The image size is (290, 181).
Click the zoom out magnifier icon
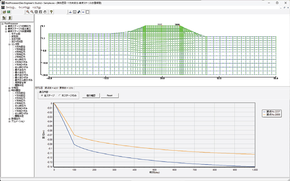coord(32,12)
